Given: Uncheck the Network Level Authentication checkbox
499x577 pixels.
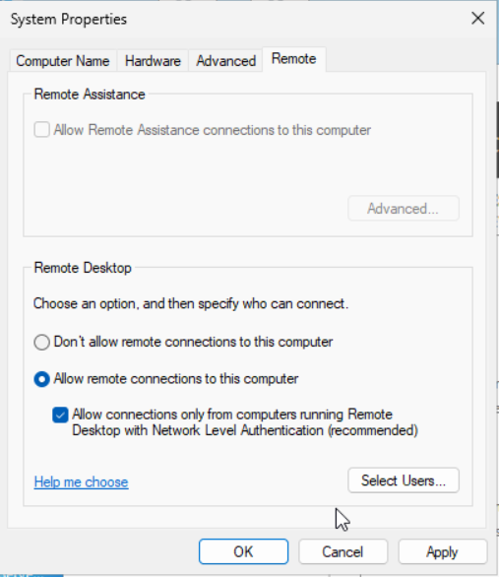Looking at the screenshot, I should pos(60,416).
